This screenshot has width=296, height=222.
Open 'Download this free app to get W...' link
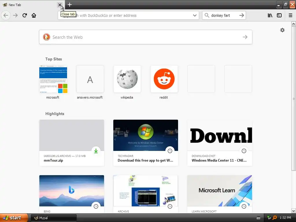tap(145, 160)
